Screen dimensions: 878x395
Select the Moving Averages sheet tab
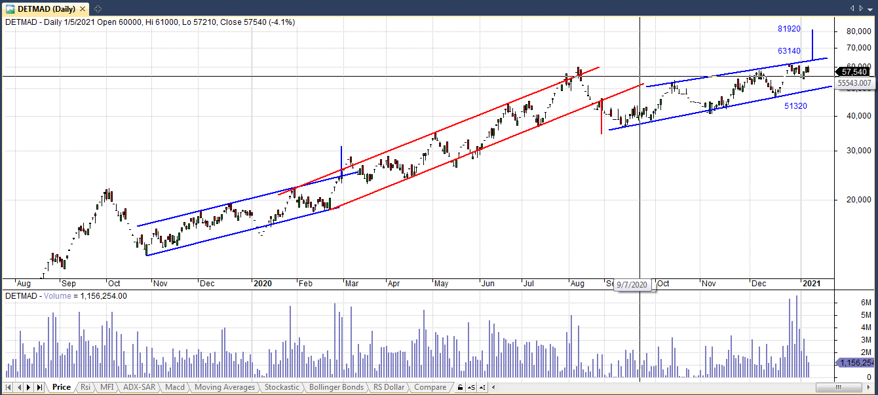click(x=225, y=387)
